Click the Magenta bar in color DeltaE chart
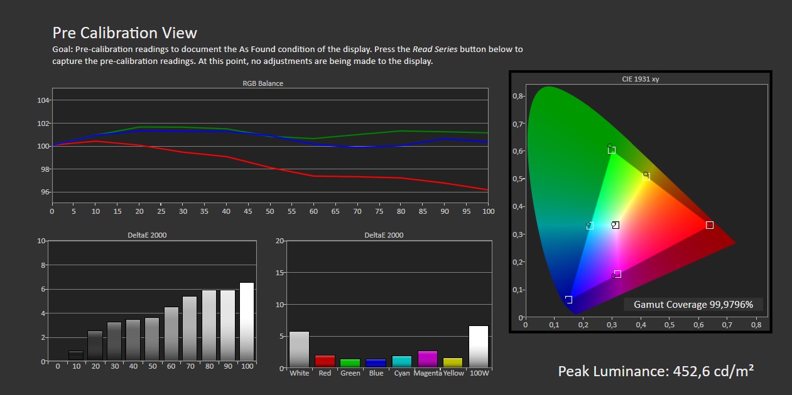Screen dimensions: 792x395 pyautogui.click(x=427, y=359)
